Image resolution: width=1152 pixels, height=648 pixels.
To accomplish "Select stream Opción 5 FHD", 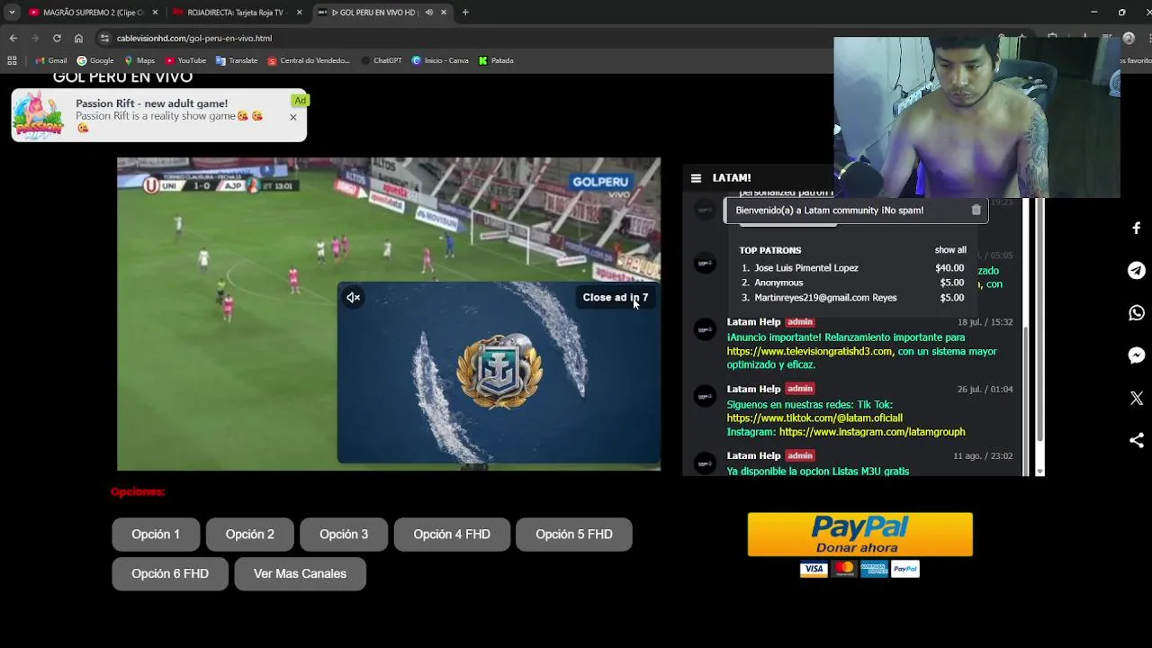I will pyautogui.click(x=574, y=535).
